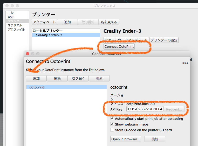Select 一般 in the Preferences sidebar
This screenshot has width=198, height=146.
pyautogui.click(x=11, y=13)
